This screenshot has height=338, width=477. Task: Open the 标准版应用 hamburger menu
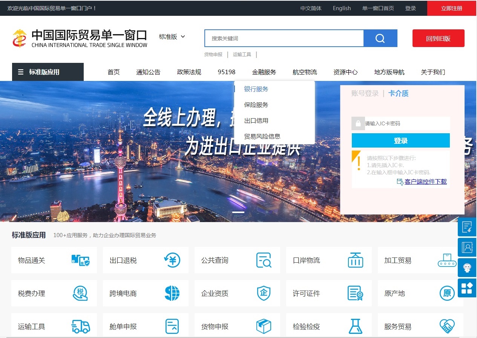[x=48, y=72]
